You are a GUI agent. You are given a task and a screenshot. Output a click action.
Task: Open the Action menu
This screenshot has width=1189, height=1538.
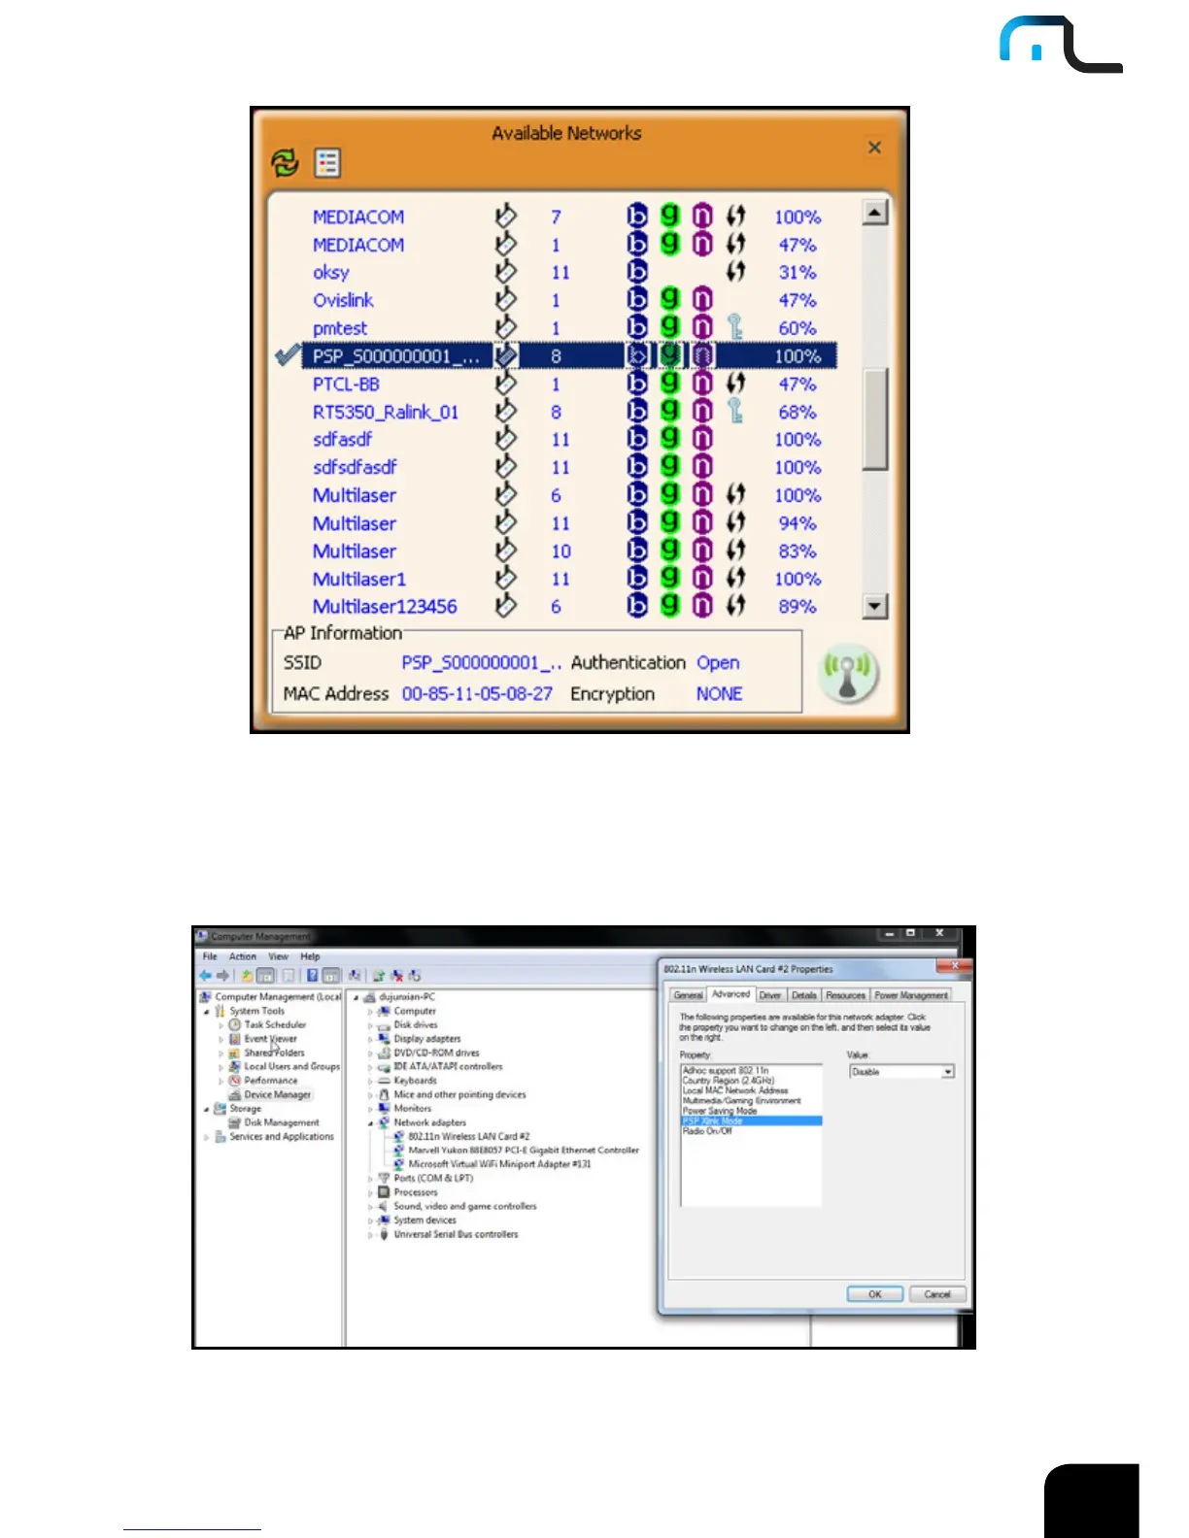[x=243, y=956]
